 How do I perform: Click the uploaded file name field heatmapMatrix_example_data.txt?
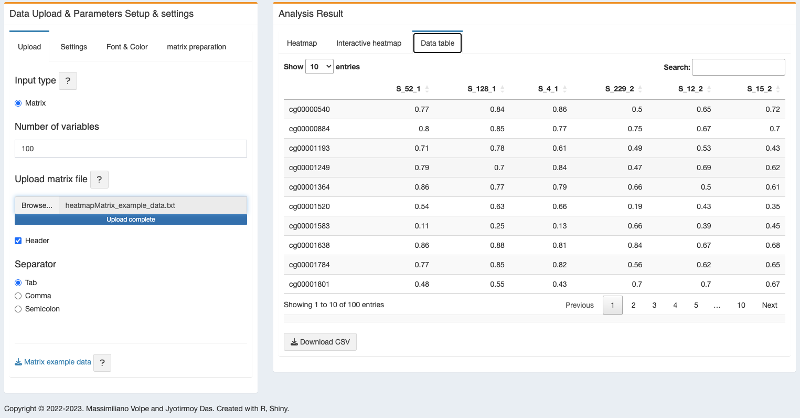(153, 205)
